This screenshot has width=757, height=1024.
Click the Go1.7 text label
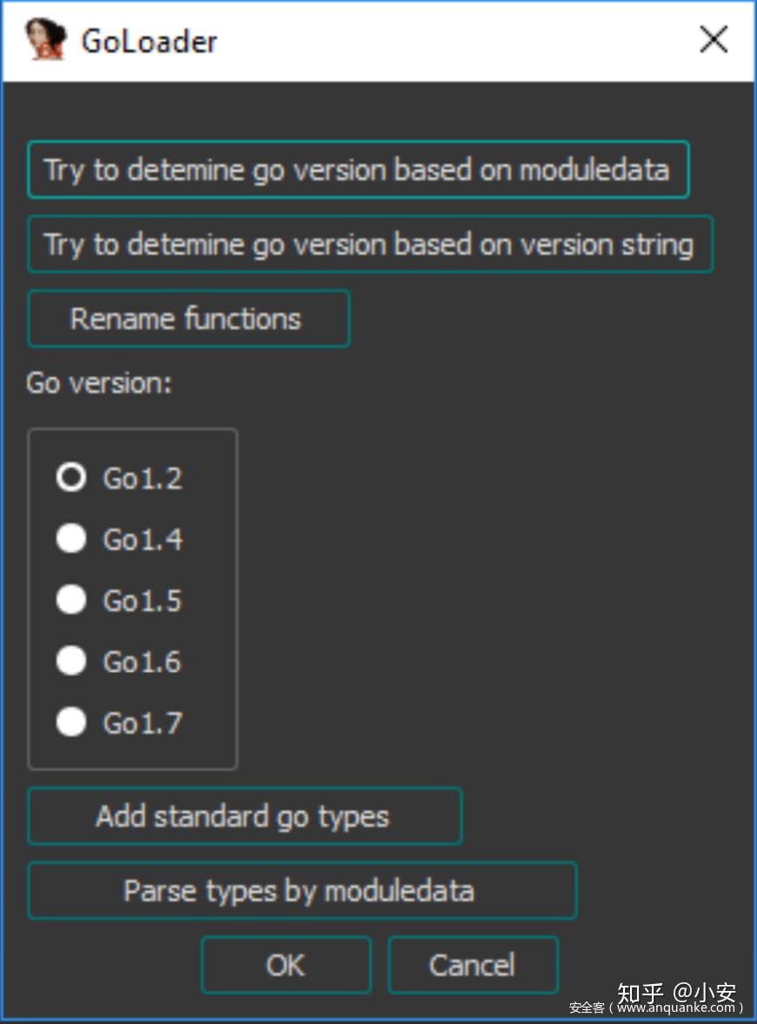[x=143, y=723]
